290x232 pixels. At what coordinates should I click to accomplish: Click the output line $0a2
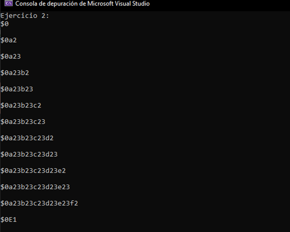pyautogui.click(x=8, y=40)
